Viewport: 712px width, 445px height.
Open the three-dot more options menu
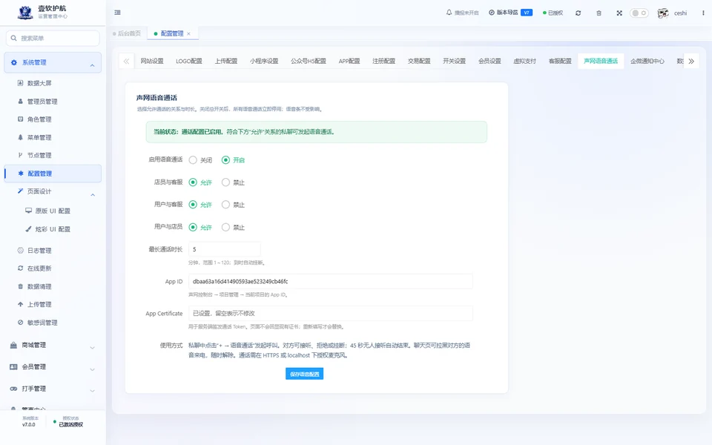click(703, 13)
